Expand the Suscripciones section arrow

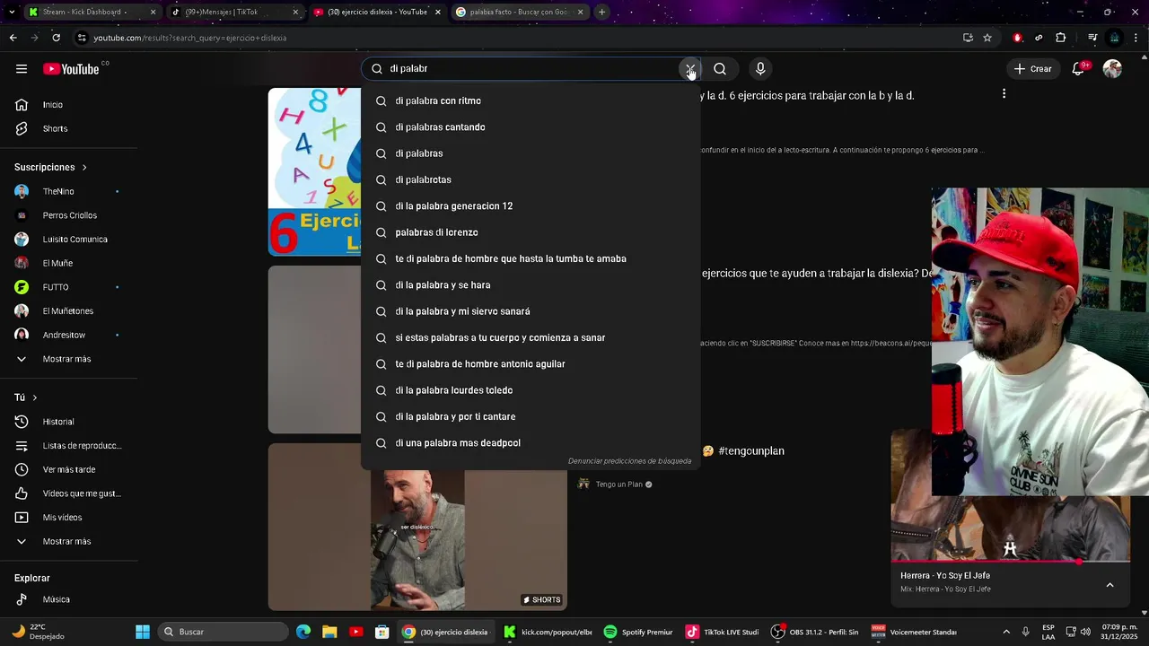84,168
